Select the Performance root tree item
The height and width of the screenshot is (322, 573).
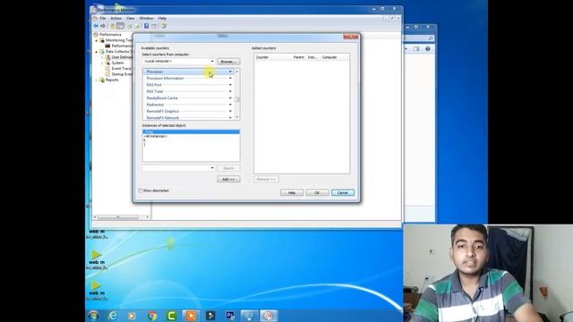click(x=110, y=34)
